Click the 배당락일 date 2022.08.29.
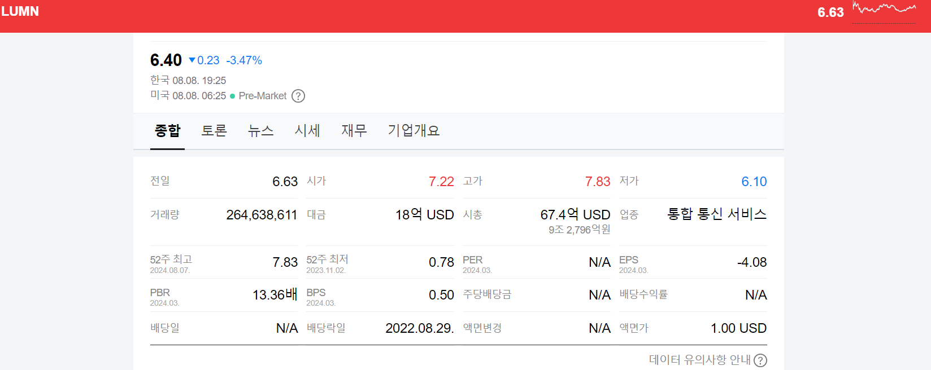The height and width of the screenshot is (370, 931). tap(420, 328)
